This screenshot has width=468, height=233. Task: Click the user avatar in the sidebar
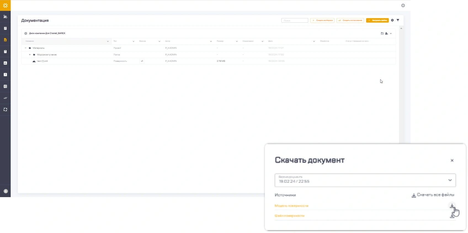(x=6, y=191)
